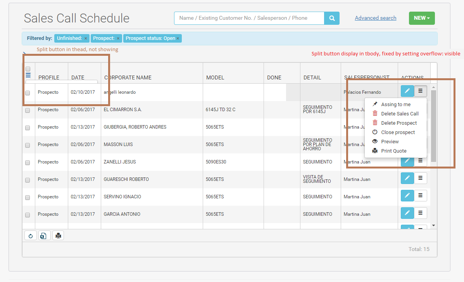
Task: Sort by the DATE column header
Action: tap(78, 77)
